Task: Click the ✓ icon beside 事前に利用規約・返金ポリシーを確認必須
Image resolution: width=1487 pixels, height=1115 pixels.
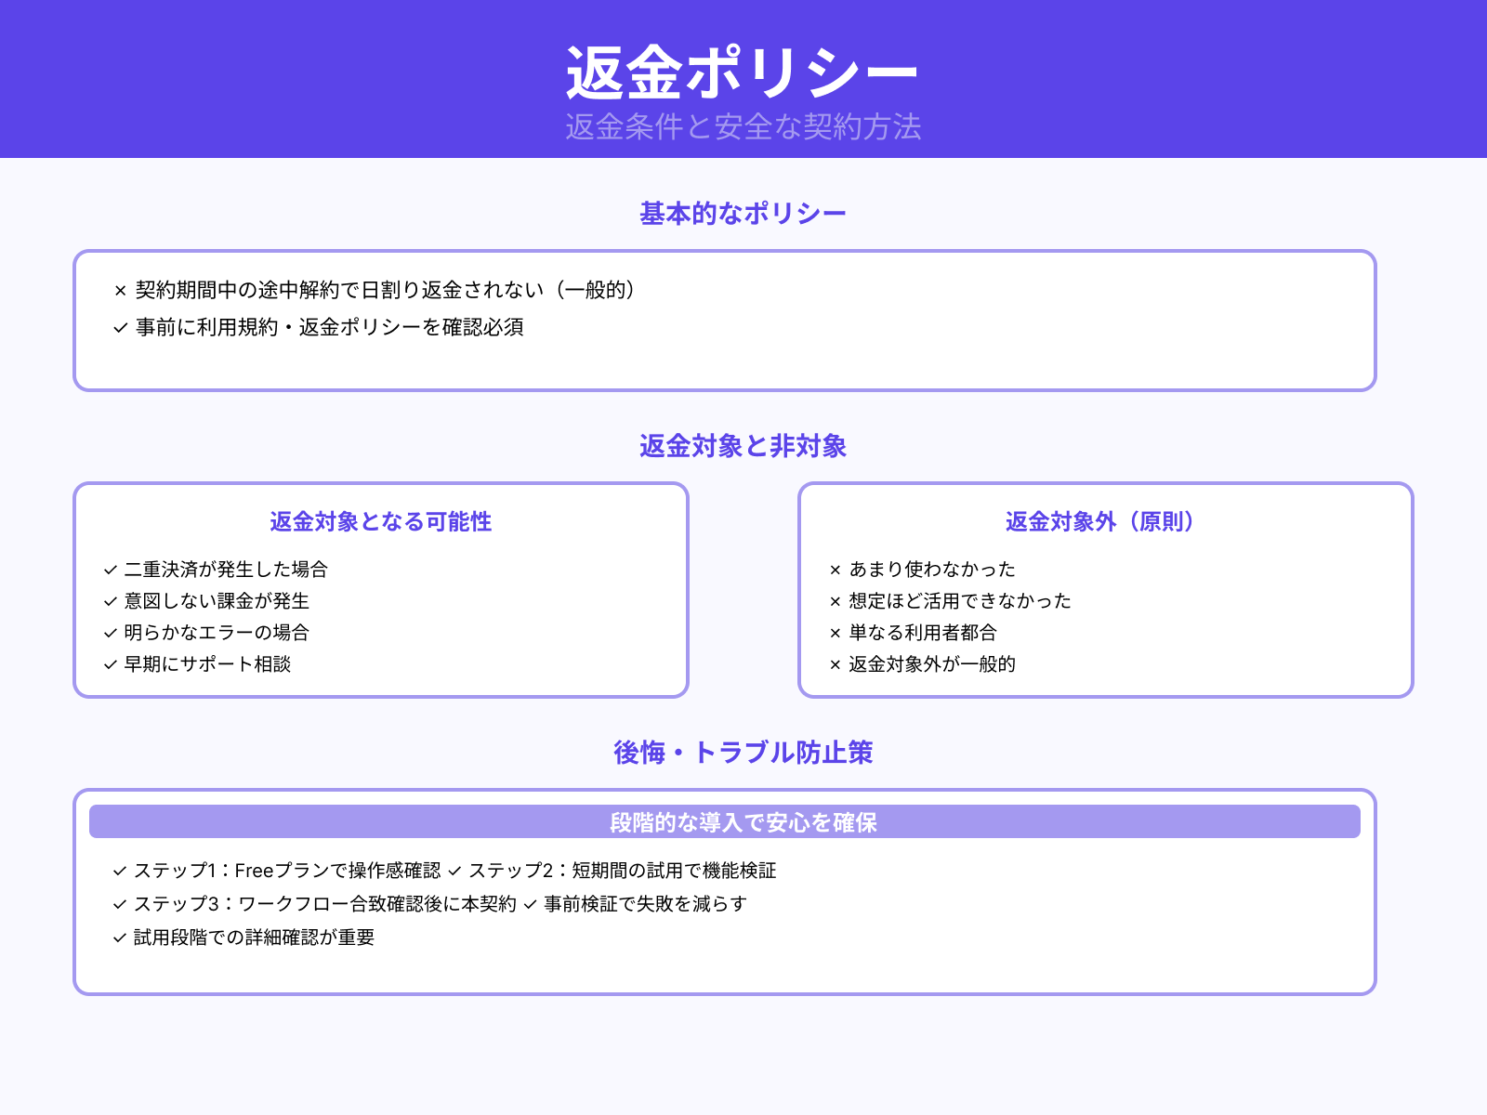Action: click(x=119, y=327)
